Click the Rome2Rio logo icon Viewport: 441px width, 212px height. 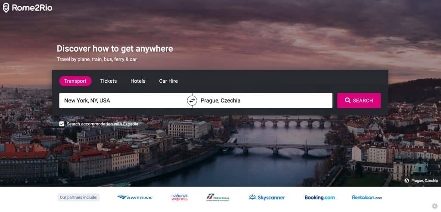coord(6,8)
